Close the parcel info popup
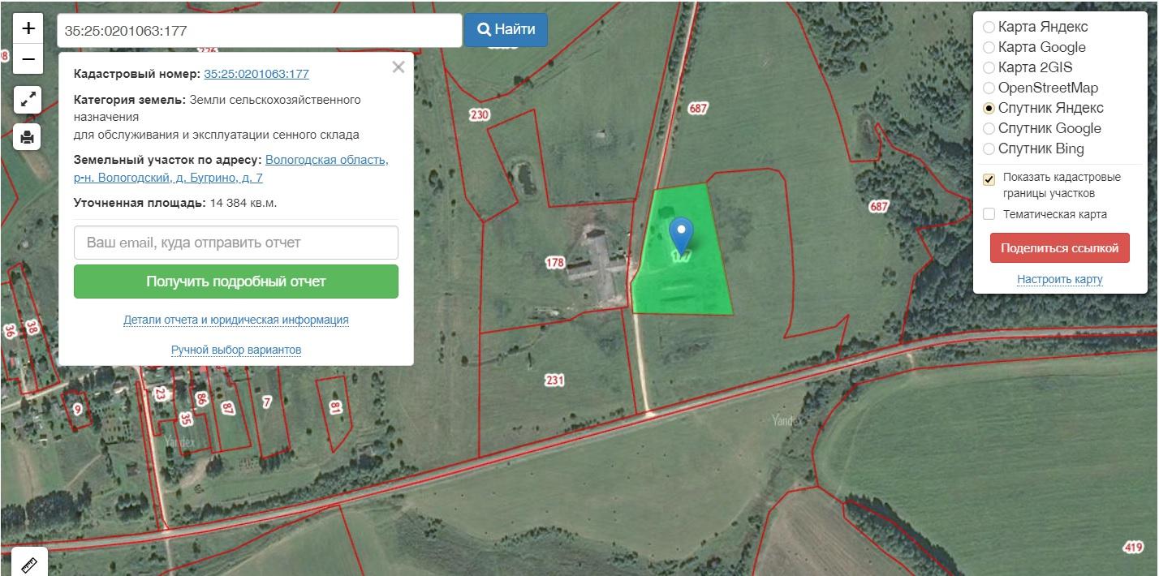This screenshot has width=1159, height=576. tap(398, 67)
